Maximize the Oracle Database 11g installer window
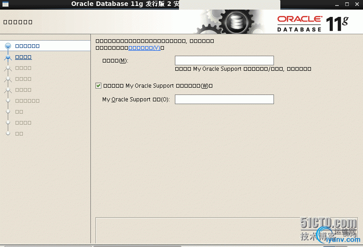The width and height of the screenshot is (363, 247). point(347,4)
